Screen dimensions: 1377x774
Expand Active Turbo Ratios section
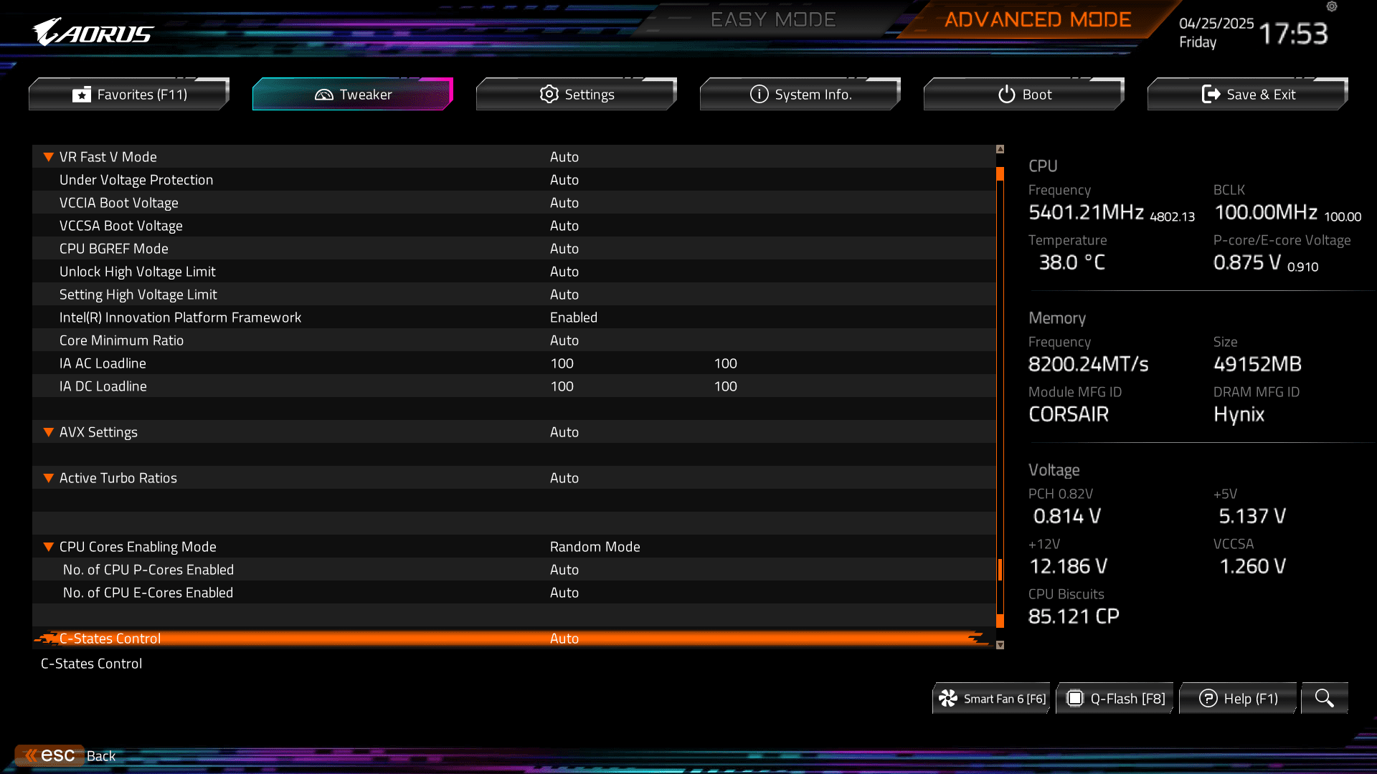[49, 478]
